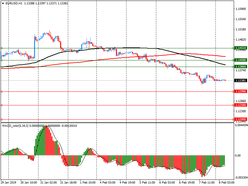Click left handle of the 1.12000 line
The image size is (248, 186).
[x=2, y=119]
